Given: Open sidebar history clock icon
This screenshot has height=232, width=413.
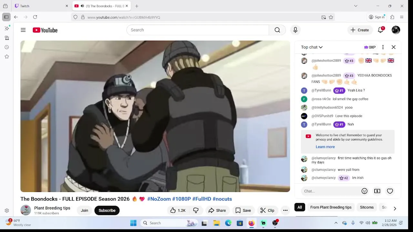Looking at the screenshot, I should [x=7, y=47].
